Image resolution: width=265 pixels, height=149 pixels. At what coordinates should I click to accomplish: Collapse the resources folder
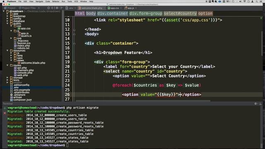pos(7,50)
